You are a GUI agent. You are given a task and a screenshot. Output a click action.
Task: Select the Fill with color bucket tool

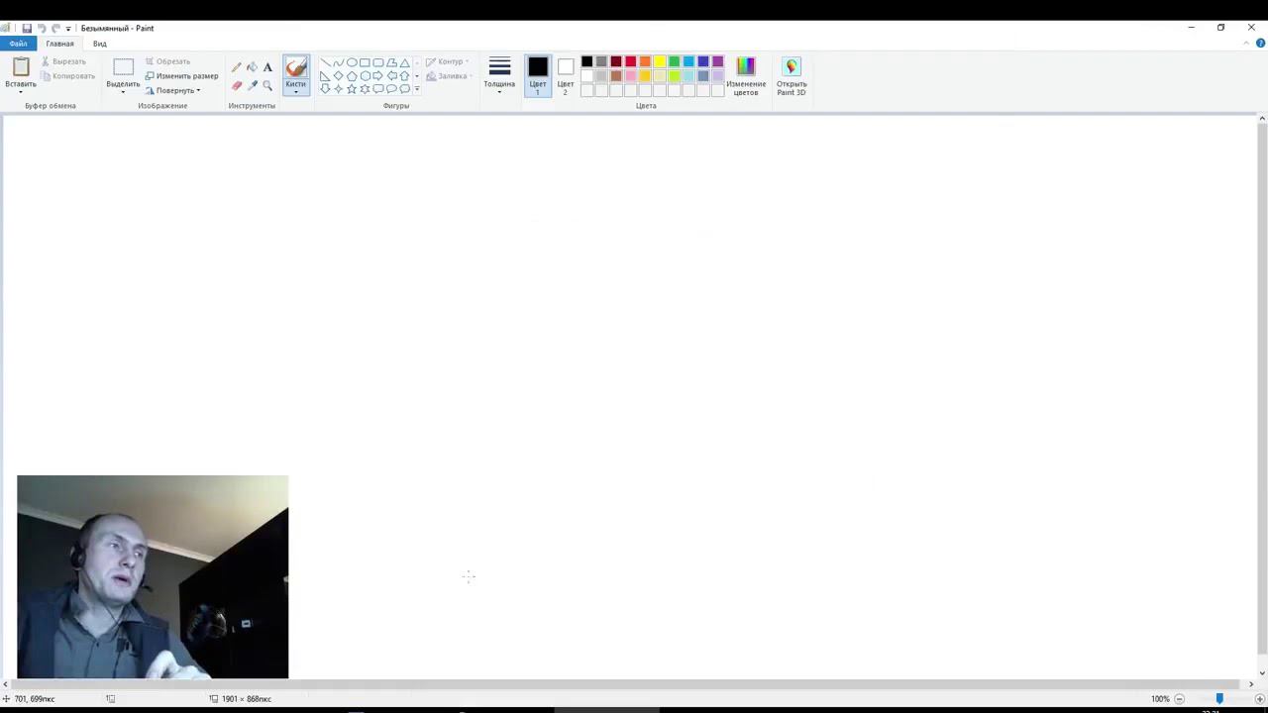coord(252,67)
